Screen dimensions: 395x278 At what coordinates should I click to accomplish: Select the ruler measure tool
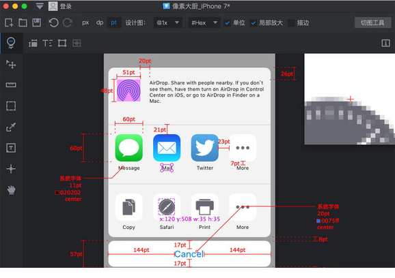[x=11, y=85]
